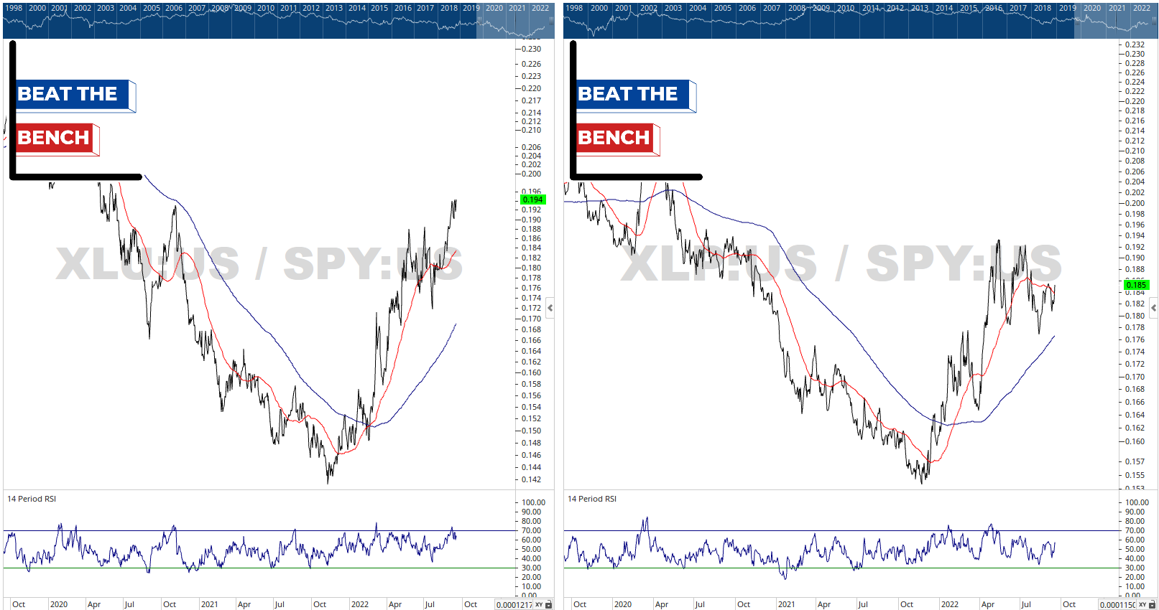Click the XY scale button in XLU chart
The width and height of the screenshot is (1159, 610).
(539, 605)
